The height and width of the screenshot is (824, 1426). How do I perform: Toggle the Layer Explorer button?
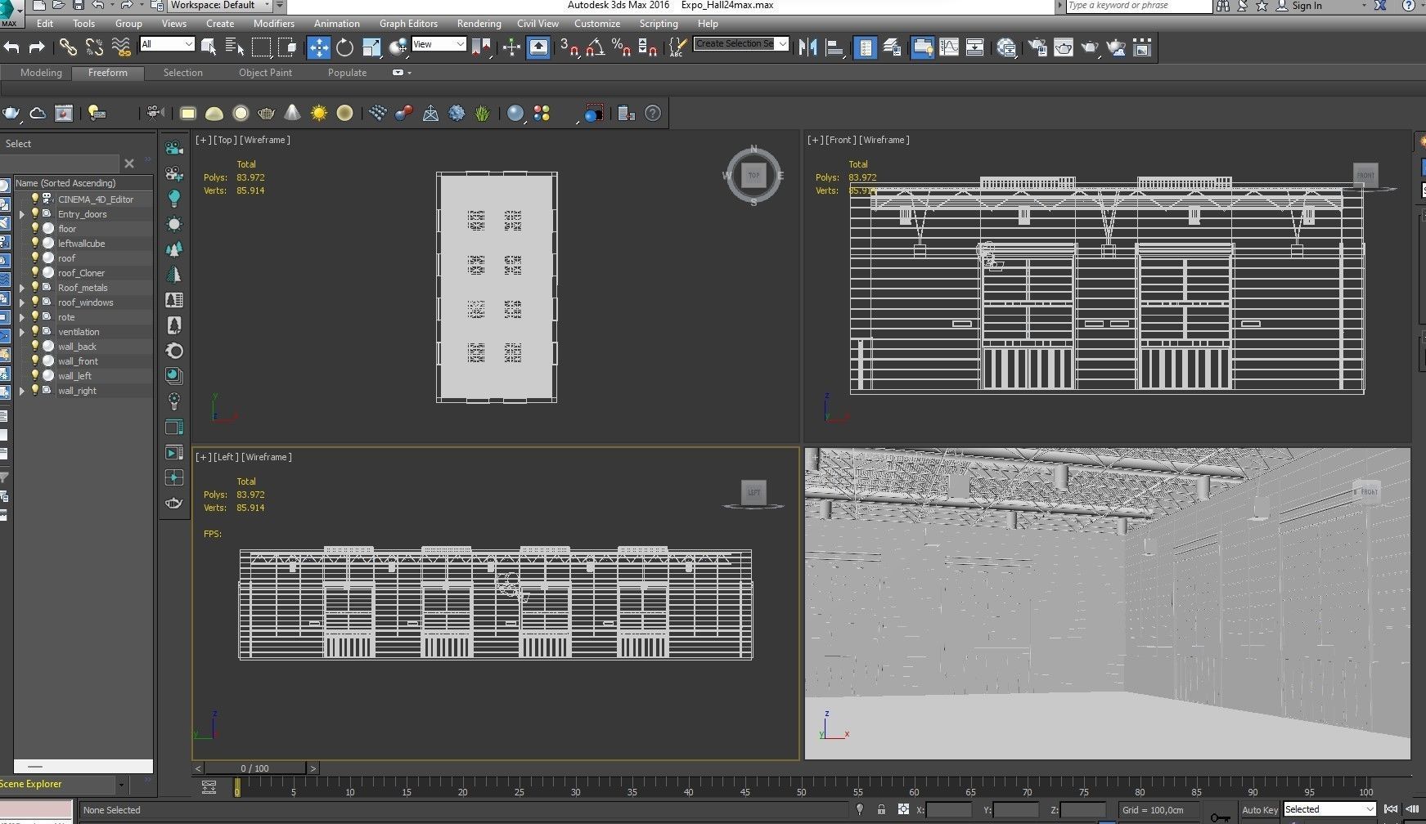892,47
